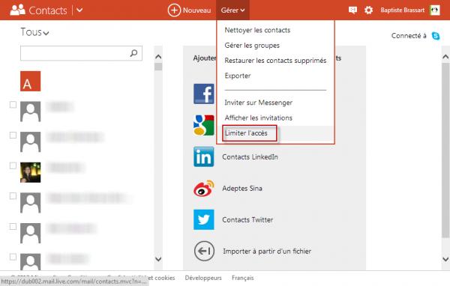The width and height of the screenshot is (450, 286).
Task: Click the Google icon
Action: click(204, 125)
